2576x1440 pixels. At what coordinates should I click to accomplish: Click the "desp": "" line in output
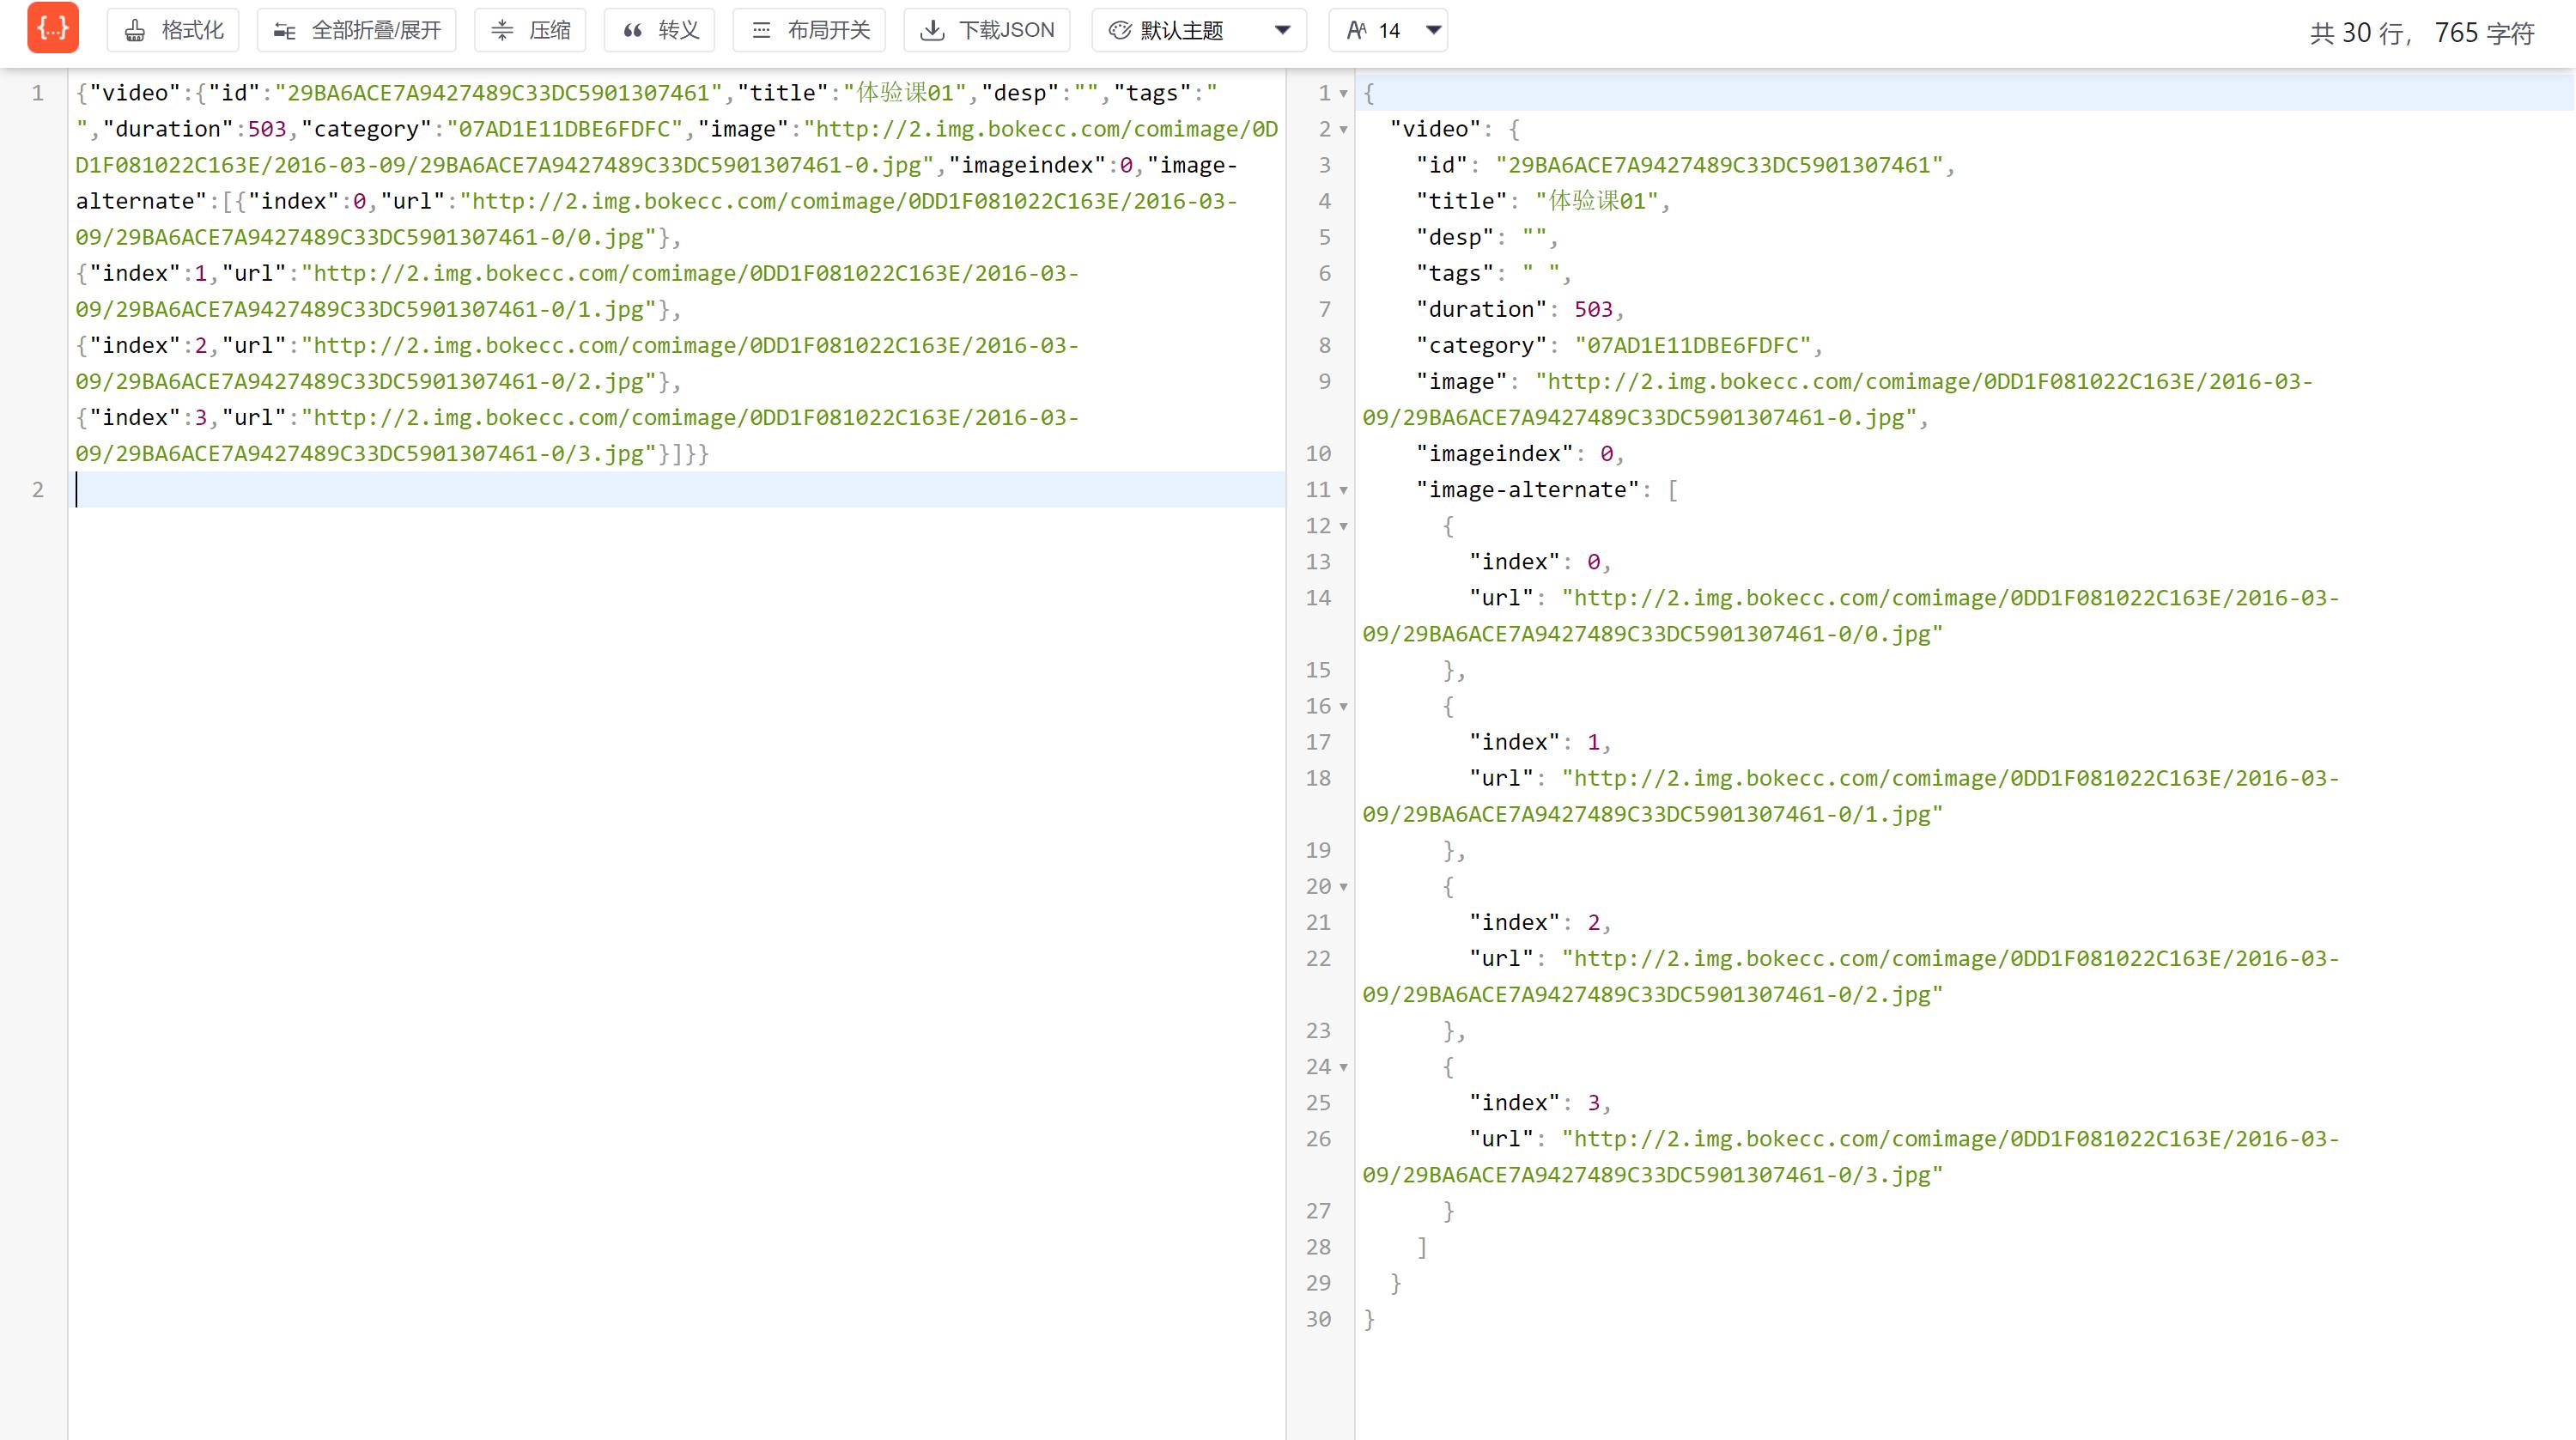click(1486, 237)
